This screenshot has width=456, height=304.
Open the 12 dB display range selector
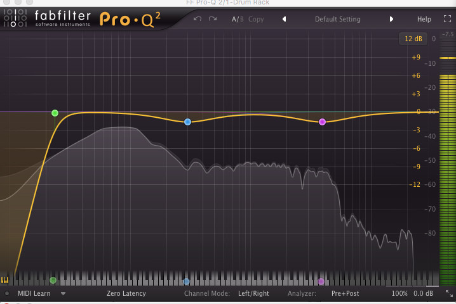[x=413, y=39]
